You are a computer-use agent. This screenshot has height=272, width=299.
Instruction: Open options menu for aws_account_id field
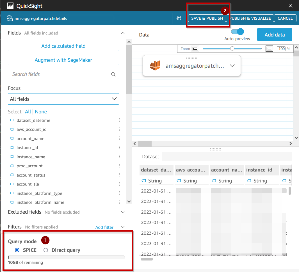pyautogui.click(x=119, y=129)
